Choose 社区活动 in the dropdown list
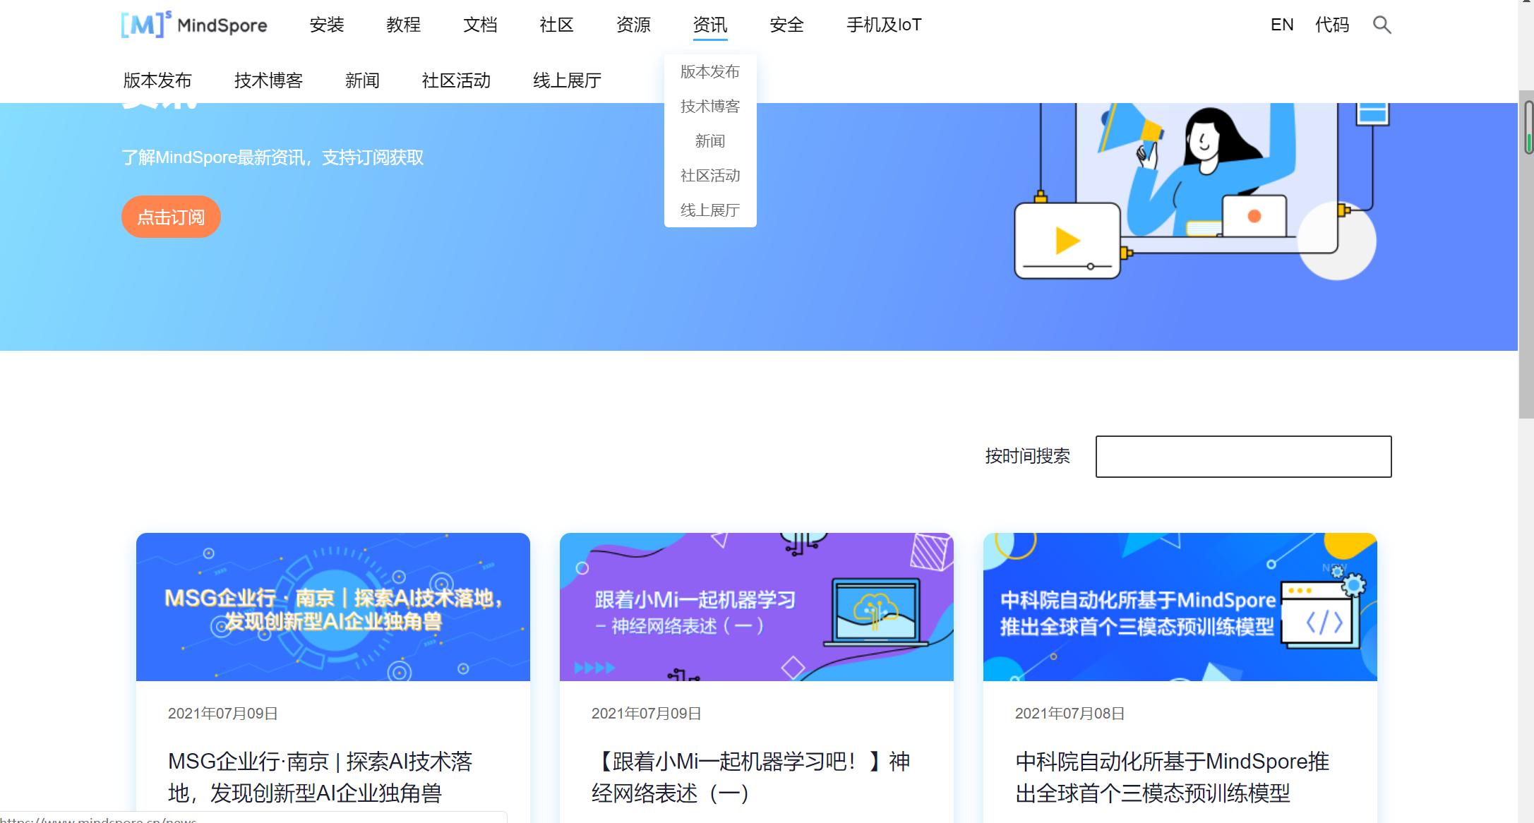Viewport: 1534px width, 823px height. [709, 176]
